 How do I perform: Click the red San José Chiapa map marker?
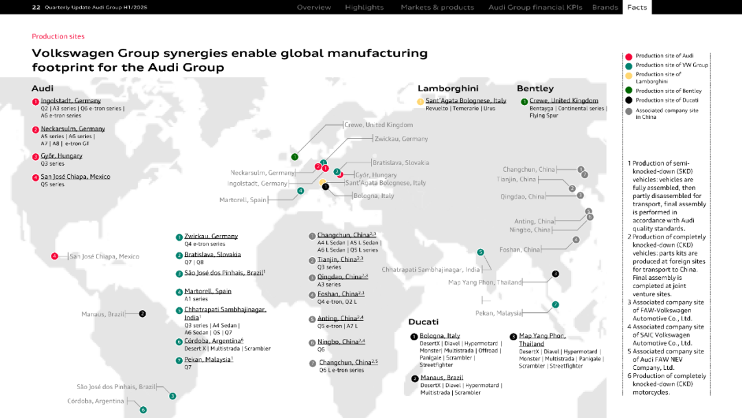coord(54,256)
